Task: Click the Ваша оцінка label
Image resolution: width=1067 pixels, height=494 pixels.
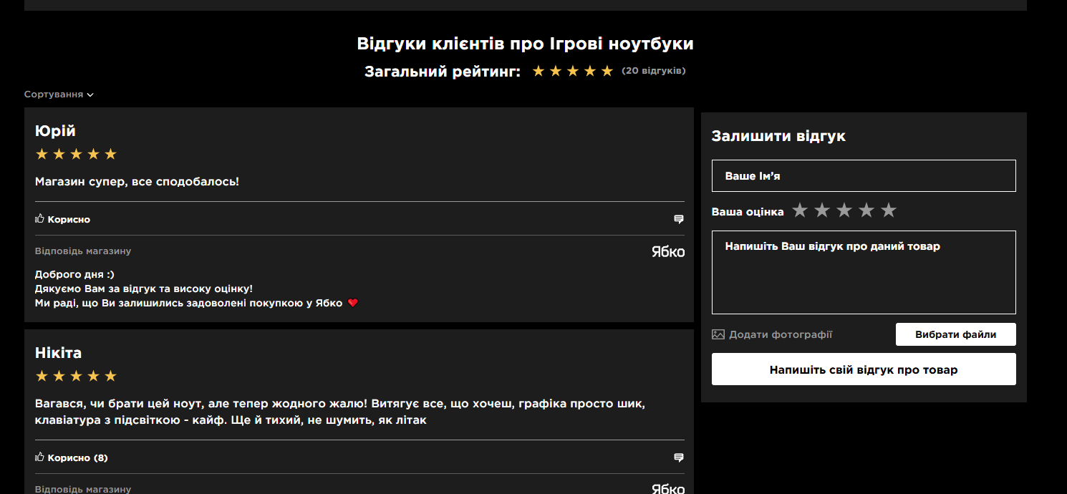Action: pos(748,212)
